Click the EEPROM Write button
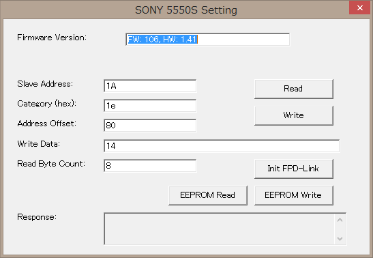 pos(294,195)
